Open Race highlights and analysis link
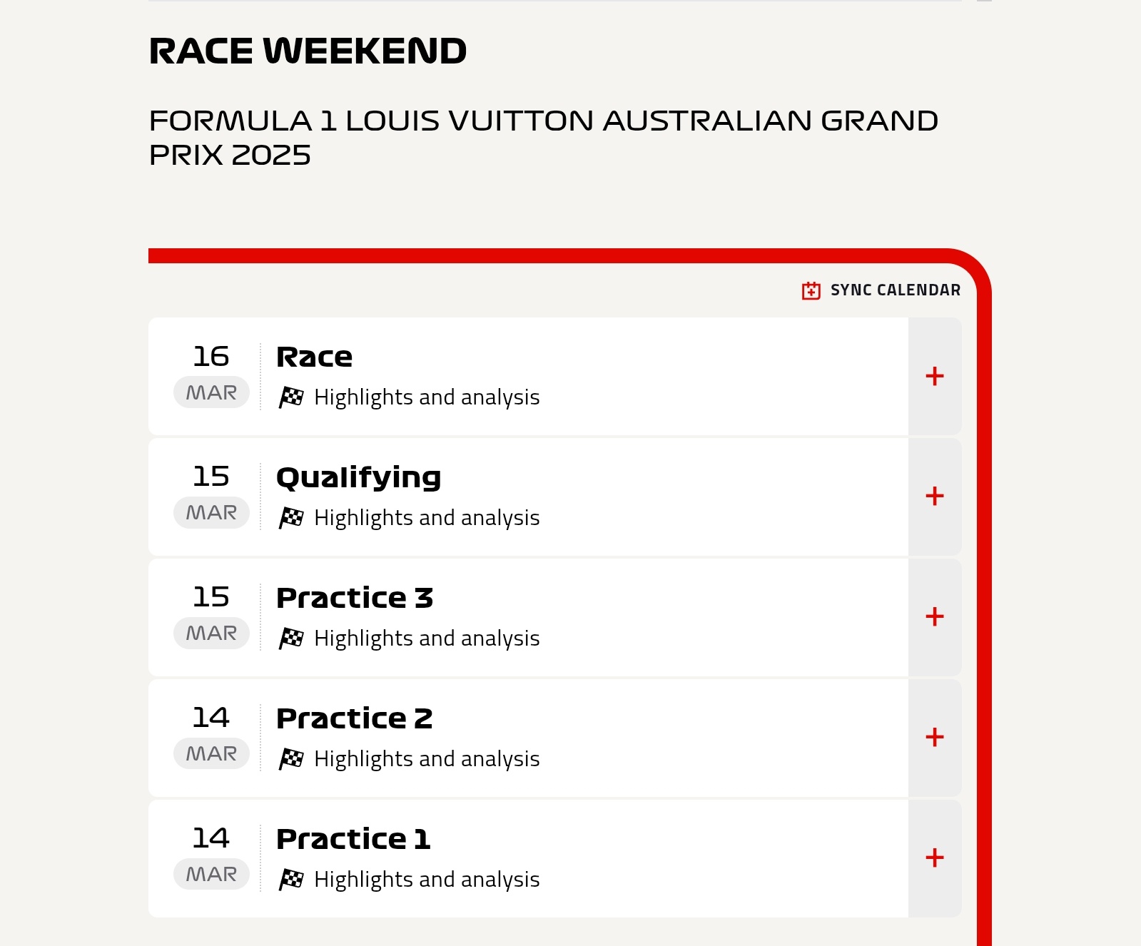The image size is (1141, 946). pos(427,397)
